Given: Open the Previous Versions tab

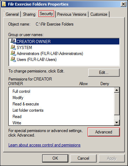Looking at the screenshot, I should (x=72, y=14).
